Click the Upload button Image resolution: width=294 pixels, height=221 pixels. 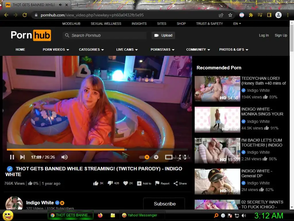163,35
